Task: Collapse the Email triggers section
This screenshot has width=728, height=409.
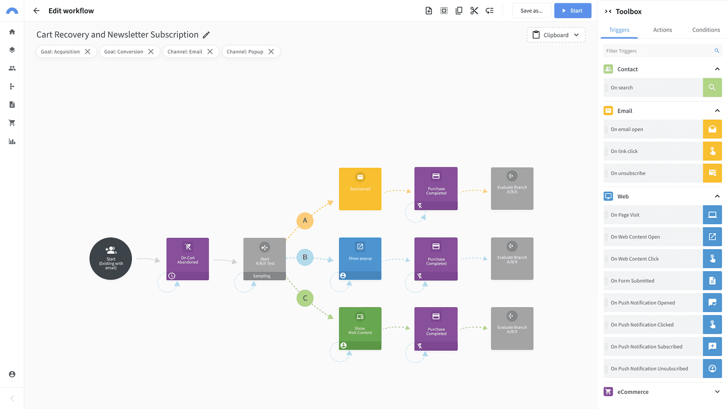Action: (718, 110)
